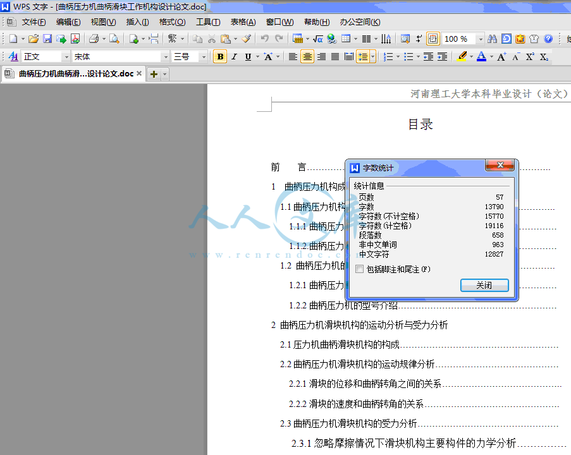Open the 格式(O) menu
The width and height of the screenshot is (571, 455).
pos(172,22)
